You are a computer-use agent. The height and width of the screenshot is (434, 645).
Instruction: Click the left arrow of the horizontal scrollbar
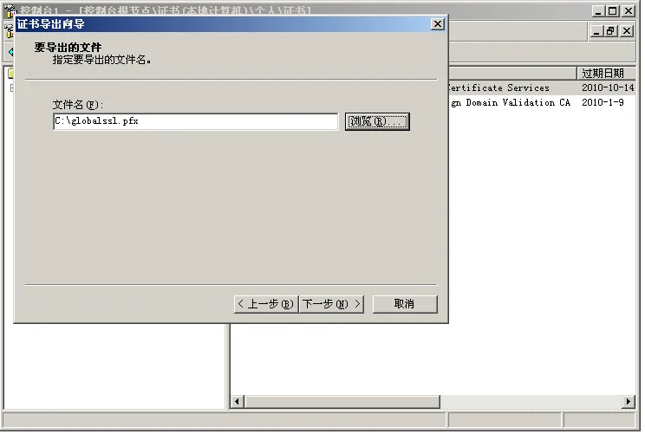[237, 401]
